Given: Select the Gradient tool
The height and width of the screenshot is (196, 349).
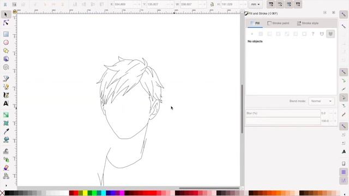Looking at the screenshot, I should 6,115.
